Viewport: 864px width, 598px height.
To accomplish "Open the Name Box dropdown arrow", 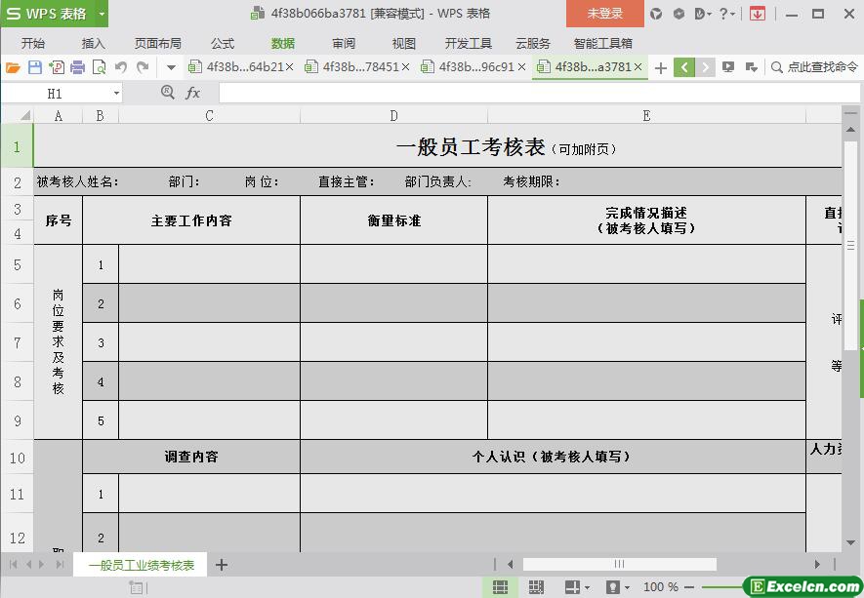I will (117, 94).
